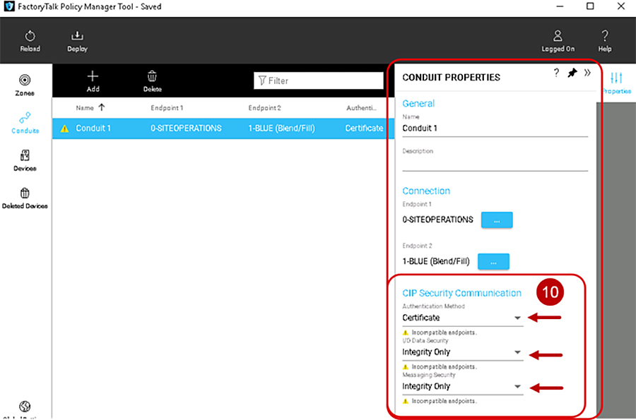636x420 pixels.
Task: Sort by Endpoint 2 column header
Action: click(x=264, y=108)
